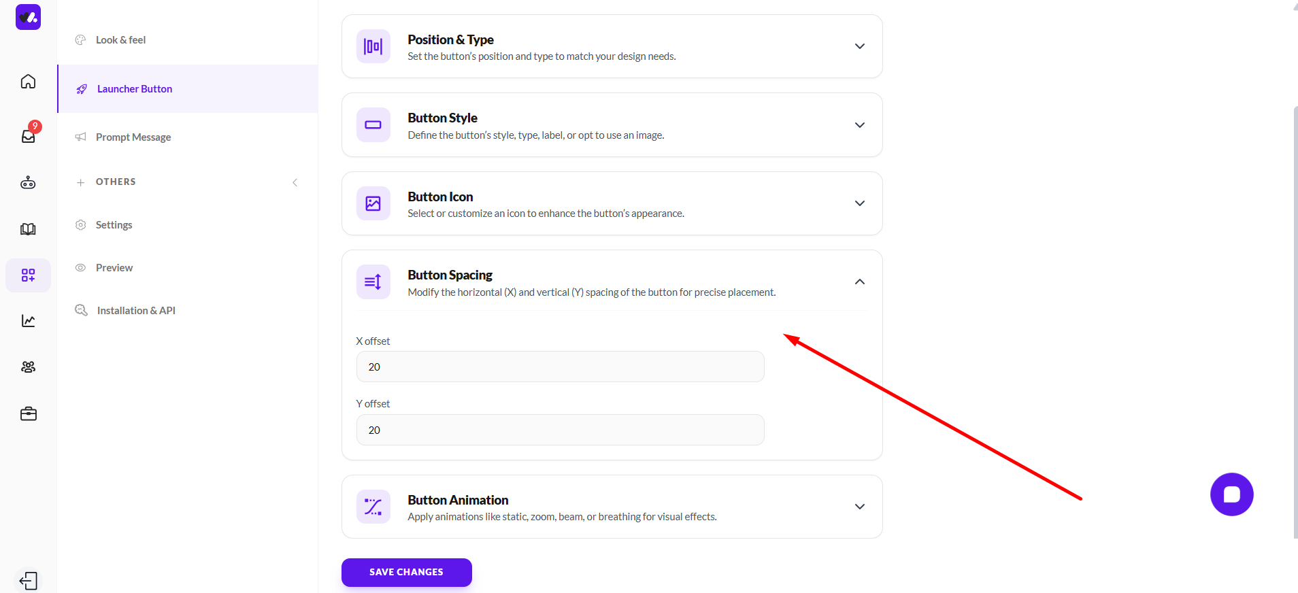Click the home icon in left sidebar

pyautogui.click(x=28, y=82)
